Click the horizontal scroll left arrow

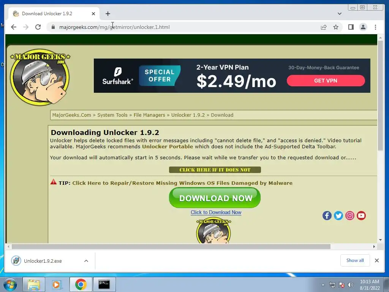tap(8, 246)
